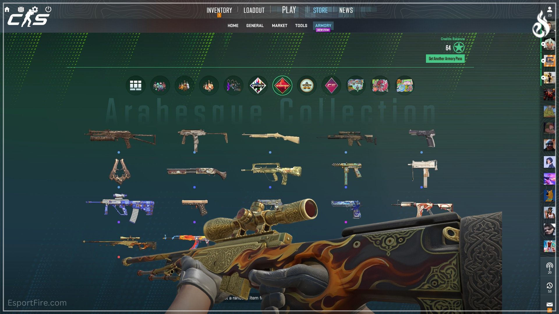Image resolution: width=559 pixels, height=314 pixels.
Task: Switch to the Market sub-tab
Action: coord(279,26)
